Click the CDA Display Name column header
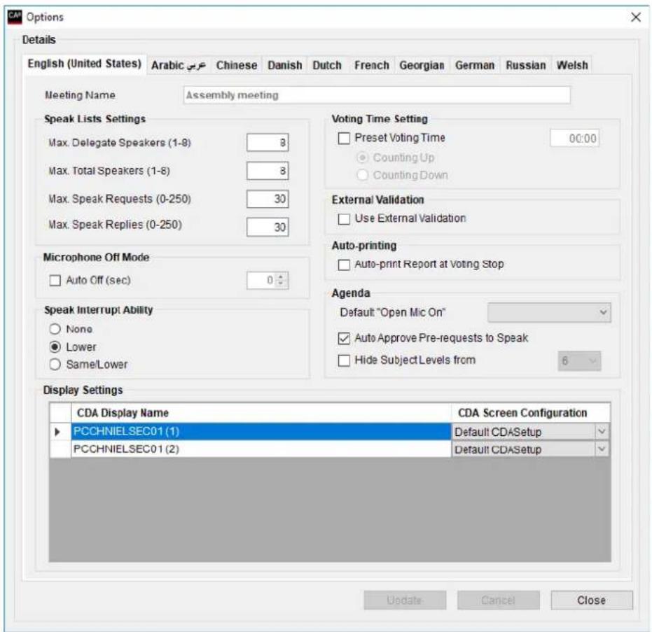 click(x=261, y=413)
